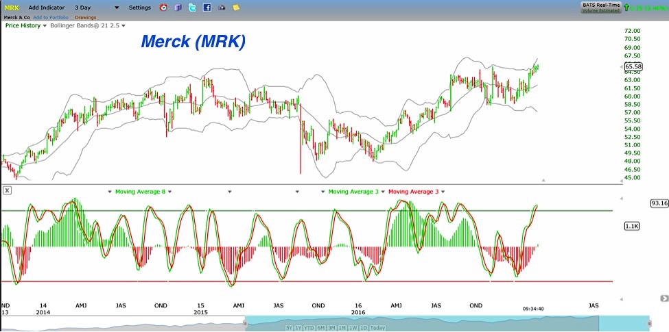Click the camera snapshot icon
669x332 pixels.
pyautogui.click(x=222, y=8)
